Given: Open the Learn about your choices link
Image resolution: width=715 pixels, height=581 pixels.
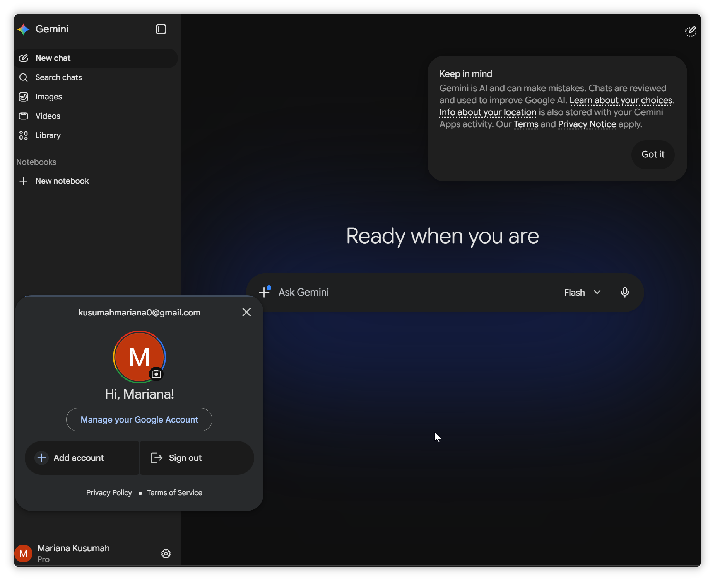Looking at the screenshot, I should tap(621, 100).
